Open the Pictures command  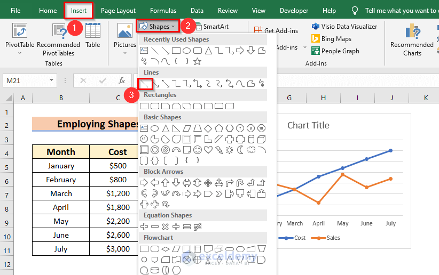pos(125,35)
